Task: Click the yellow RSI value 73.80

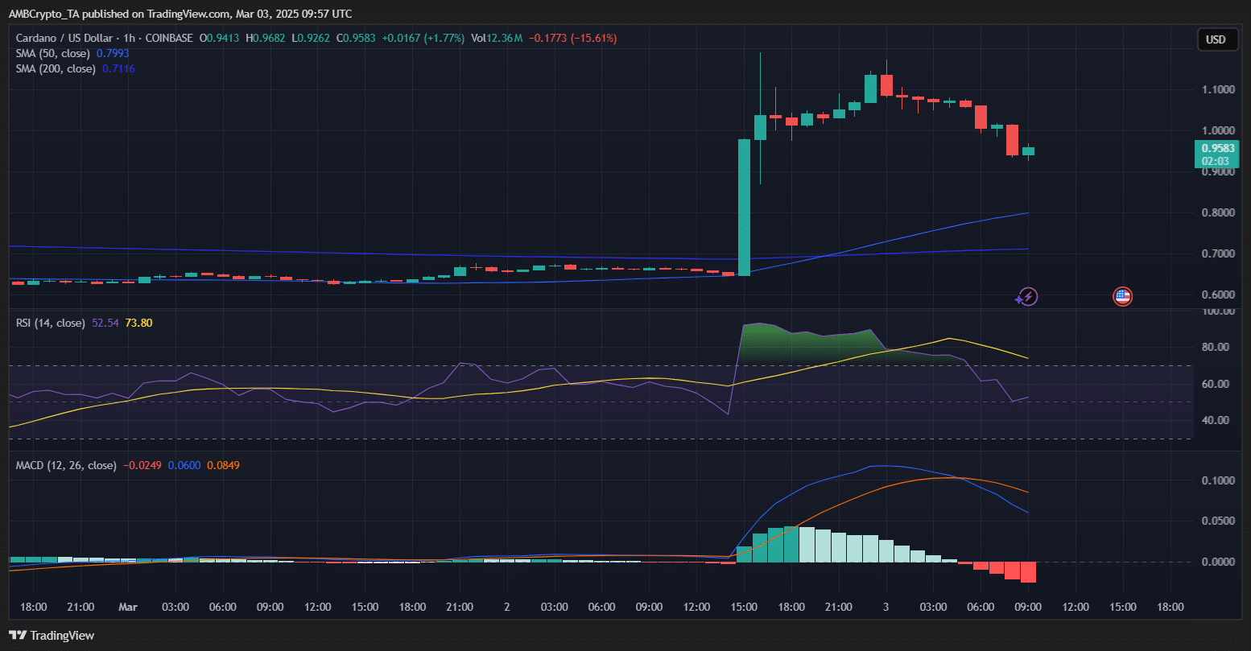Action: point(138,323)
